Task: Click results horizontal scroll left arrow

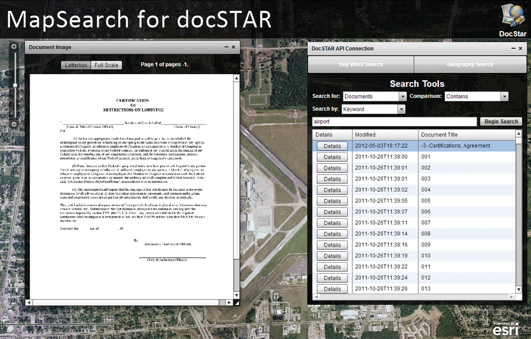Action: pyautogui.click(x=316, y=296)
